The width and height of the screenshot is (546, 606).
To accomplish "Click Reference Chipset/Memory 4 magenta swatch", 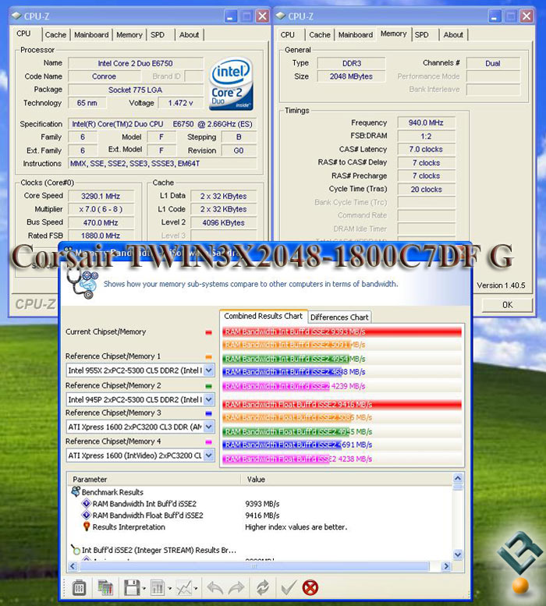I will [209, 441].
